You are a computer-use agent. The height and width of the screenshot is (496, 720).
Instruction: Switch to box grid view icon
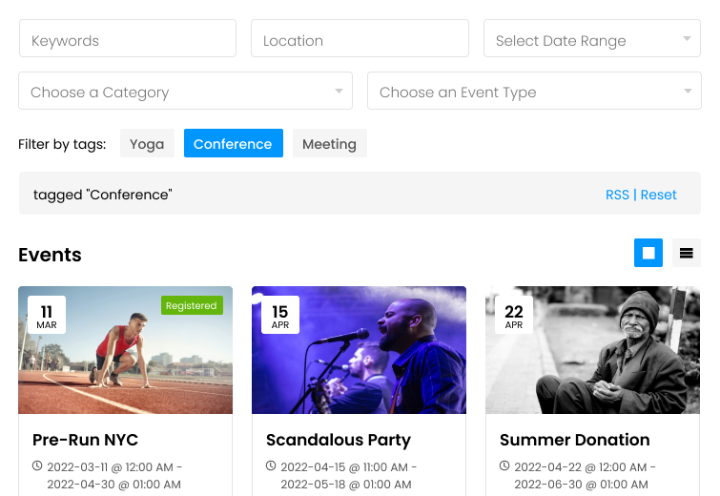(648, 253)
